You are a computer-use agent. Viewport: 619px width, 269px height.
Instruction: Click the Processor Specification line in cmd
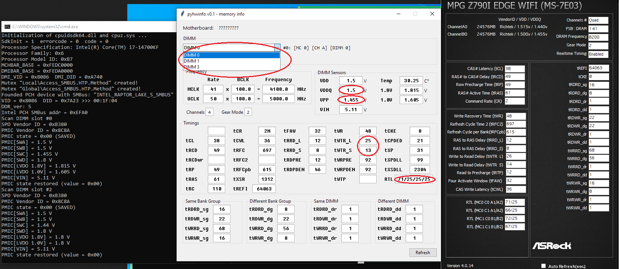click(x=80, y=47)
